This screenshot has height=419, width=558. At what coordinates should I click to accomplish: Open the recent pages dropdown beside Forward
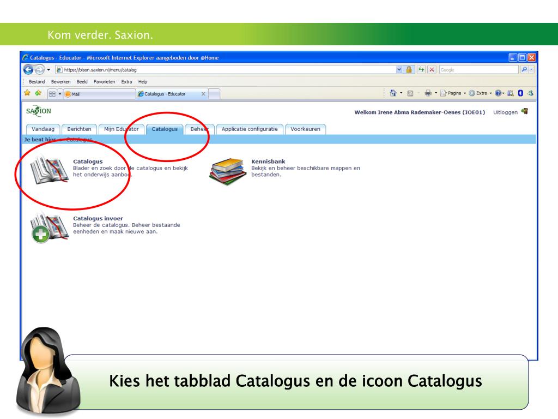pyautogui.click(x=48, y=70)
